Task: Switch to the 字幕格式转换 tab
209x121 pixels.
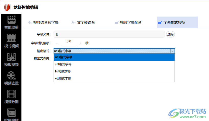Action: click(177, 22)
